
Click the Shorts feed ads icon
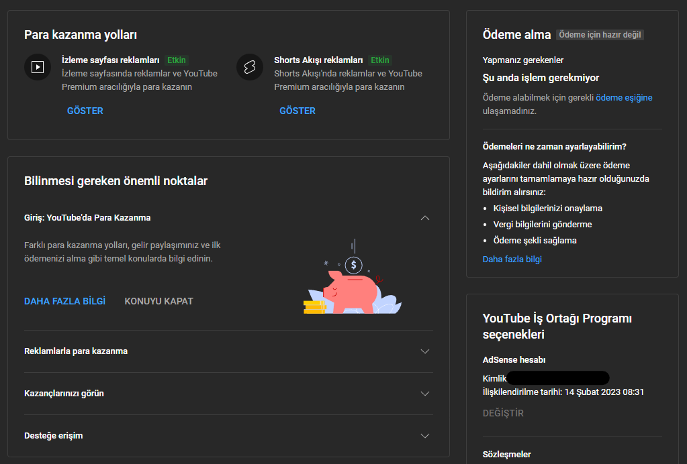[x=250, y=67]
